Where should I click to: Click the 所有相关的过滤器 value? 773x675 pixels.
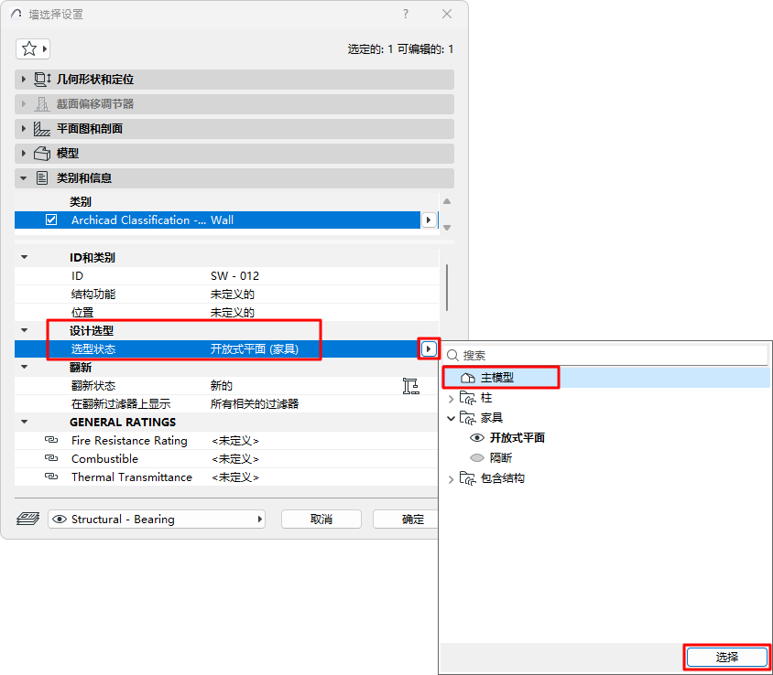255,403
